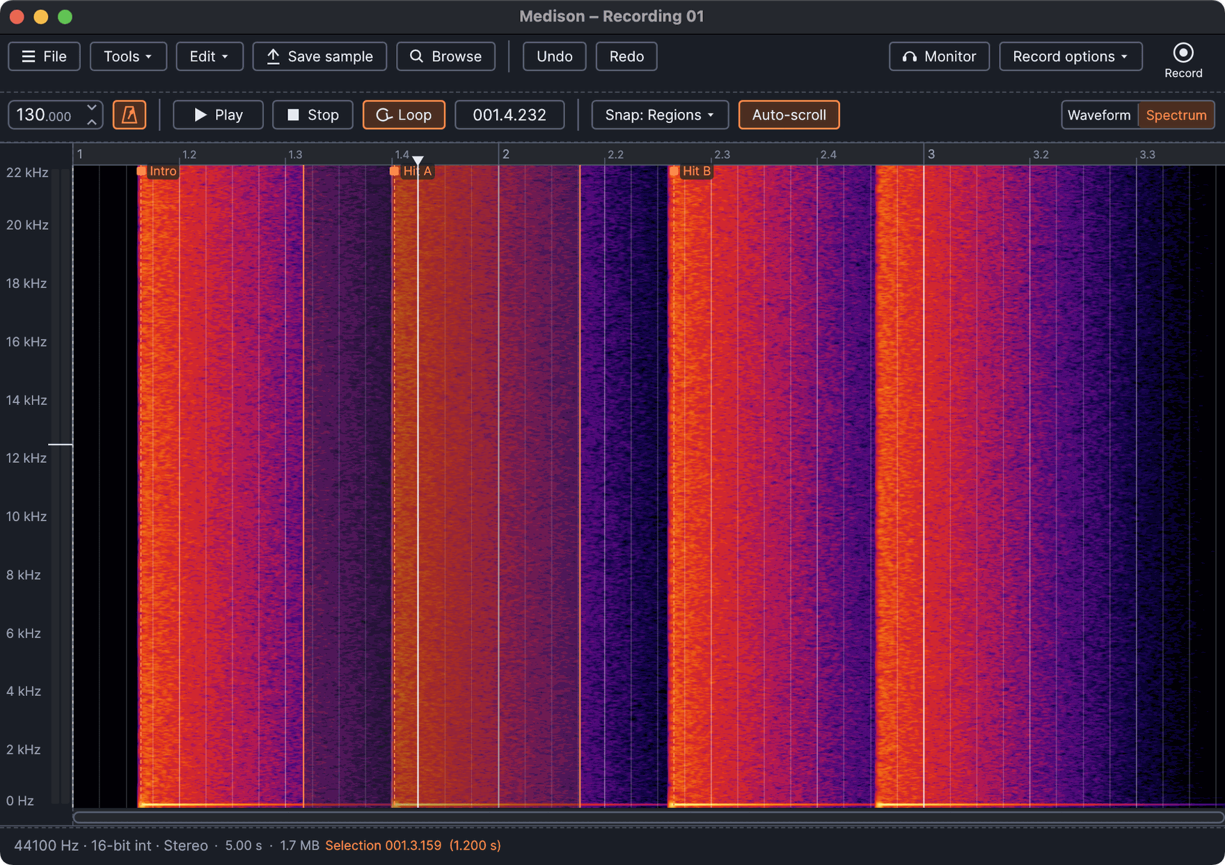The width and height of the screenshot is (1225, 865).
Task: Open the Snap: Regions dropdown
Action: pyautogui.click(x=660, y=115)
